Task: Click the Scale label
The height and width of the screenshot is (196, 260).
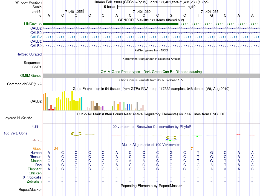Action: click(37, 7)
